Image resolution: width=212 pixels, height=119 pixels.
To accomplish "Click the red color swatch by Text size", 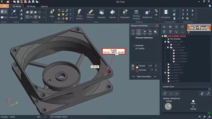I will click(x=137, y=70).
